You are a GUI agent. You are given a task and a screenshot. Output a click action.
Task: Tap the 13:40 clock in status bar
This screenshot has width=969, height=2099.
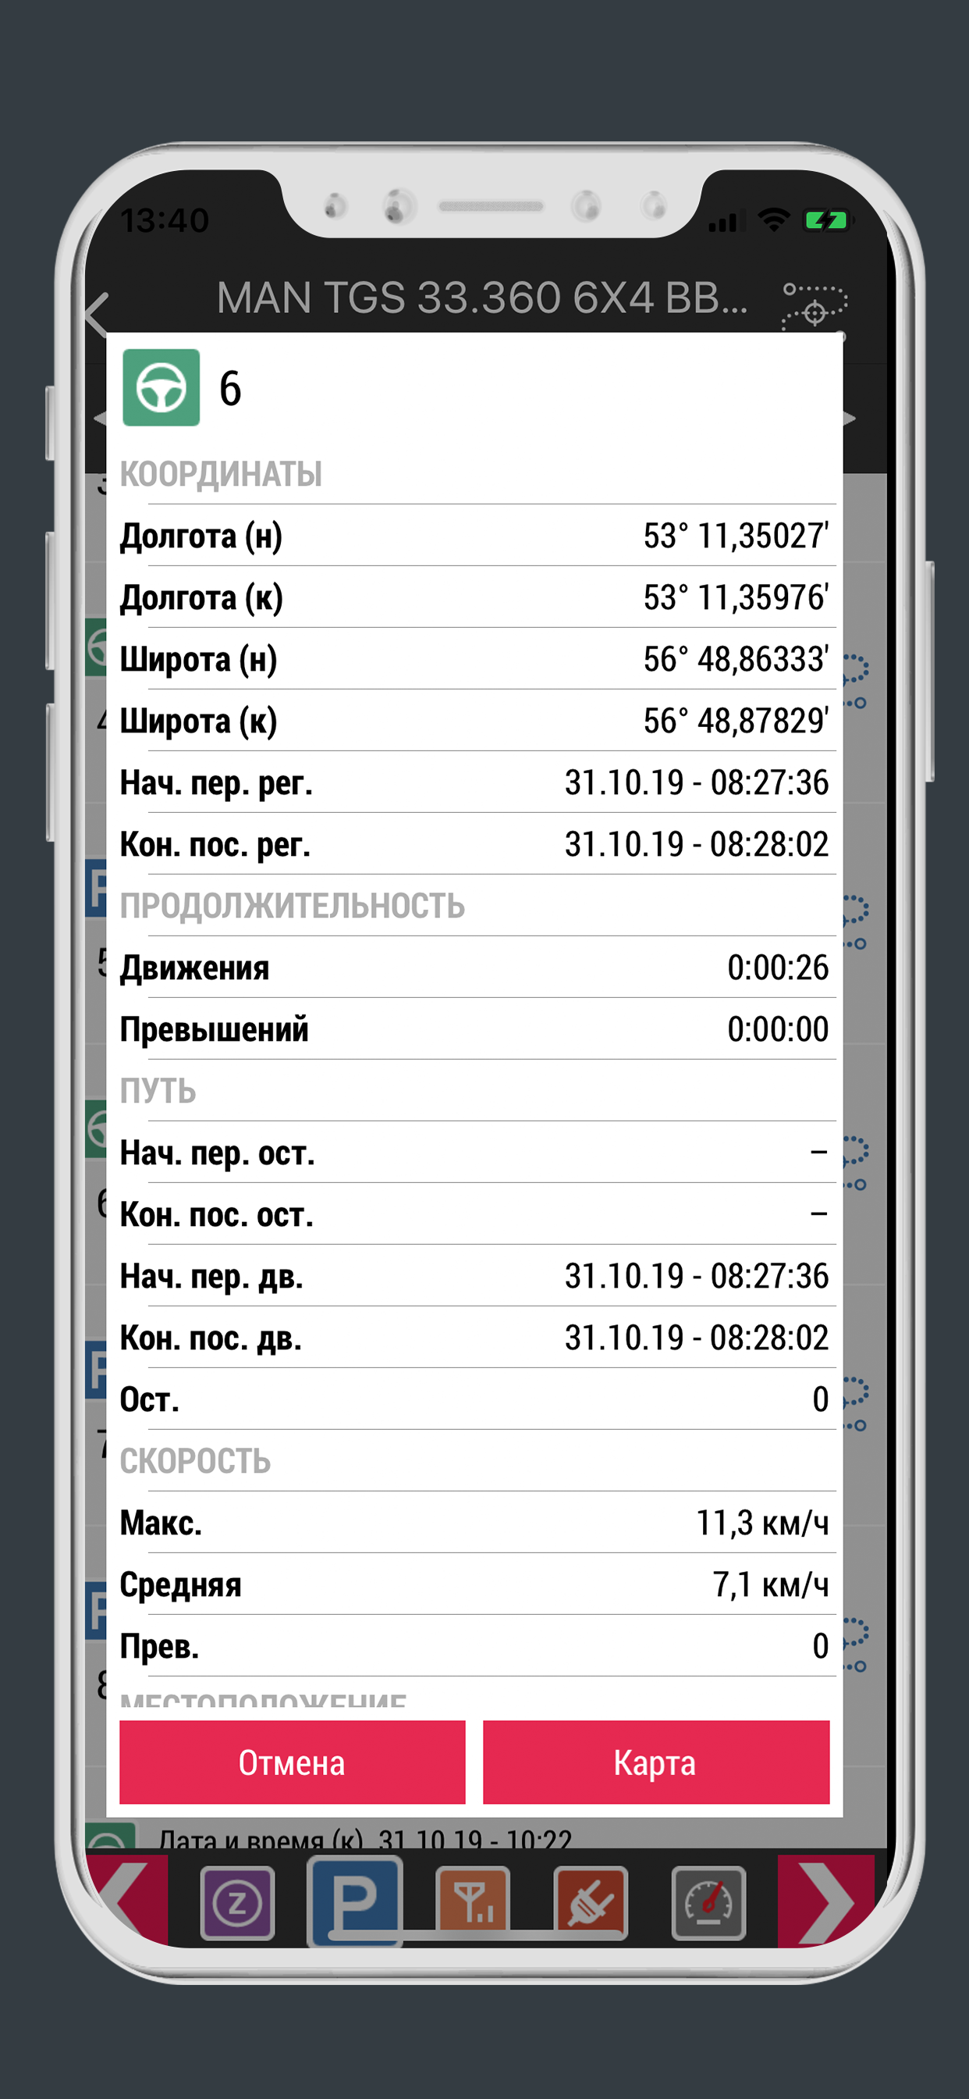[x=165, y=221]
